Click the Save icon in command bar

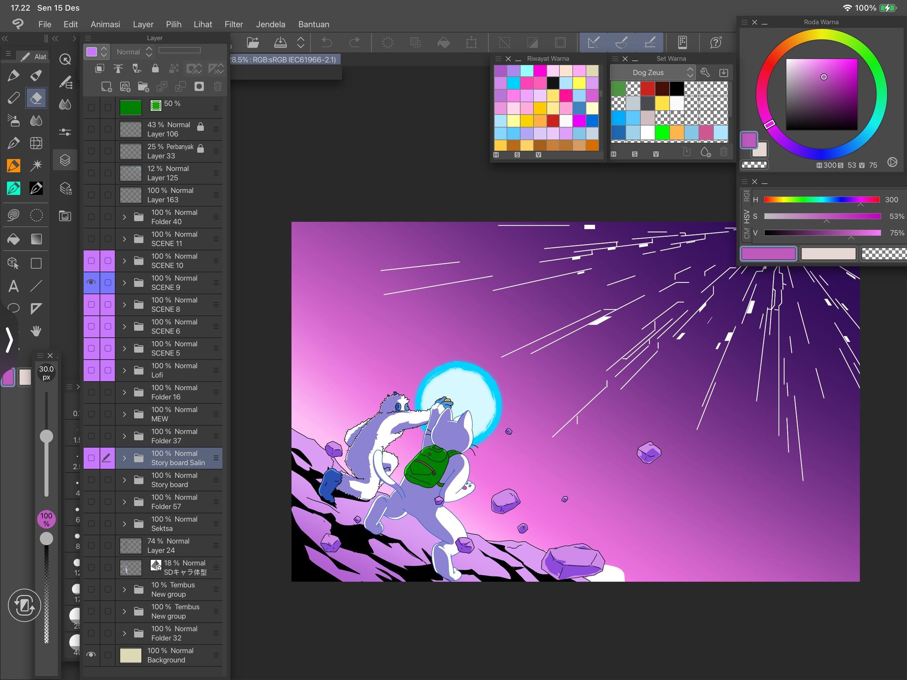click(281, 42)
